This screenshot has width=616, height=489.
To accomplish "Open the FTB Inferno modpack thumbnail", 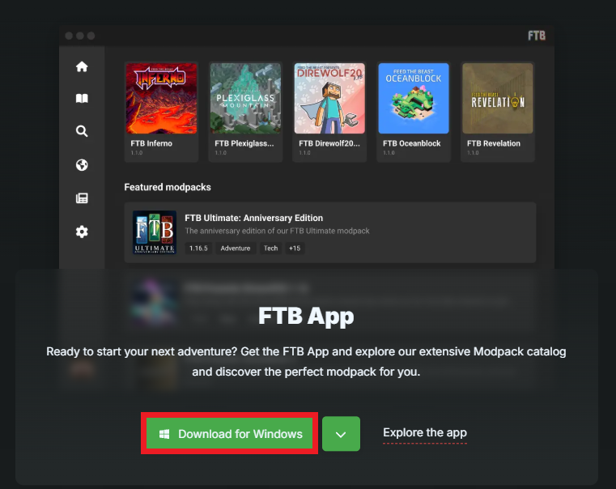I will (x=161, y=98).
